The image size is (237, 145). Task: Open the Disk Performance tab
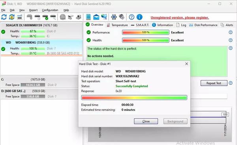click(203, 25)
